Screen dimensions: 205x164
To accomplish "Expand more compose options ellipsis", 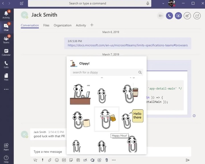I will [114, 160].
